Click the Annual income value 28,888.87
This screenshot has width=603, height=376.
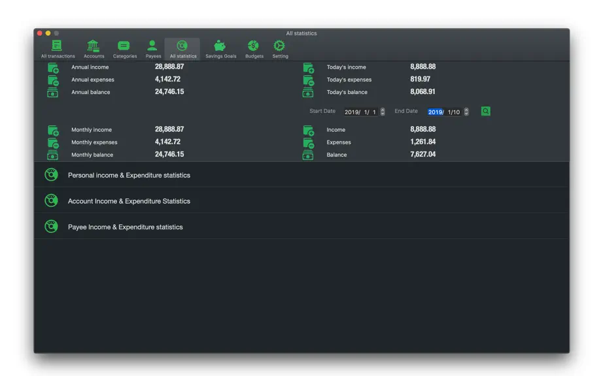click(x=169, y=67)
